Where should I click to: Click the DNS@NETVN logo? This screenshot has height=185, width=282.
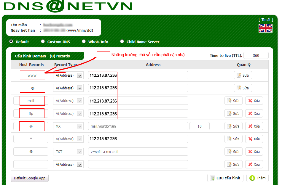click(x=68, y=6)
